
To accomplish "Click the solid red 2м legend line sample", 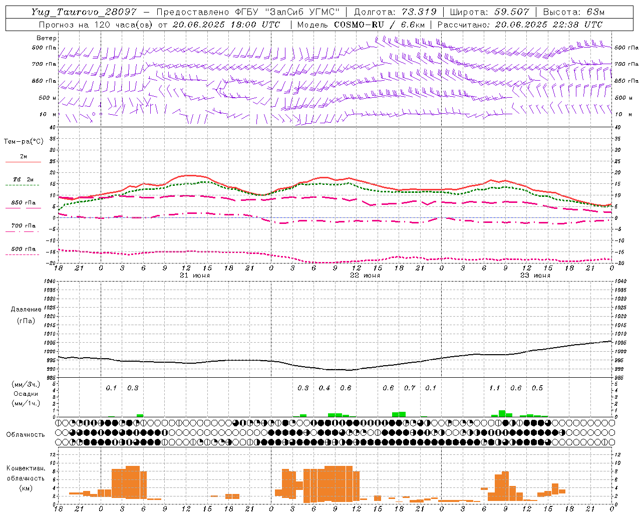I will 23,162.
